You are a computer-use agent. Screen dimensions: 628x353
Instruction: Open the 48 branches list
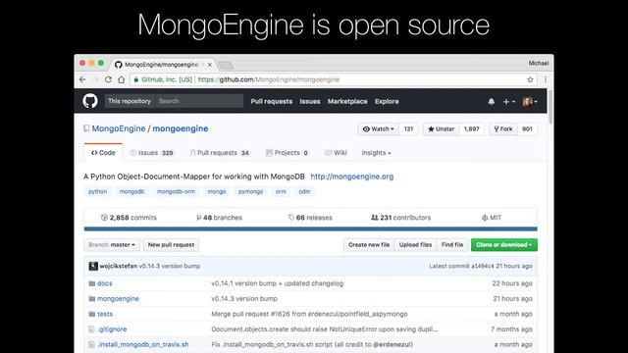click(219, 218)
